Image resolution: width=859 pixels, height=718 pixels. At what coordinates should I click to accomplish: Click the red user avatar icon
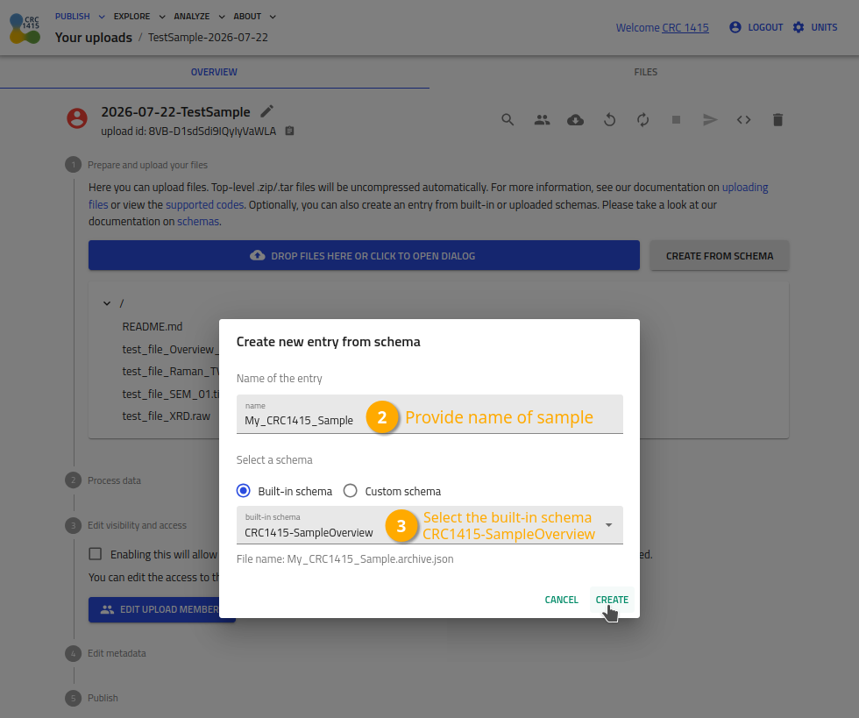point(77,118)
